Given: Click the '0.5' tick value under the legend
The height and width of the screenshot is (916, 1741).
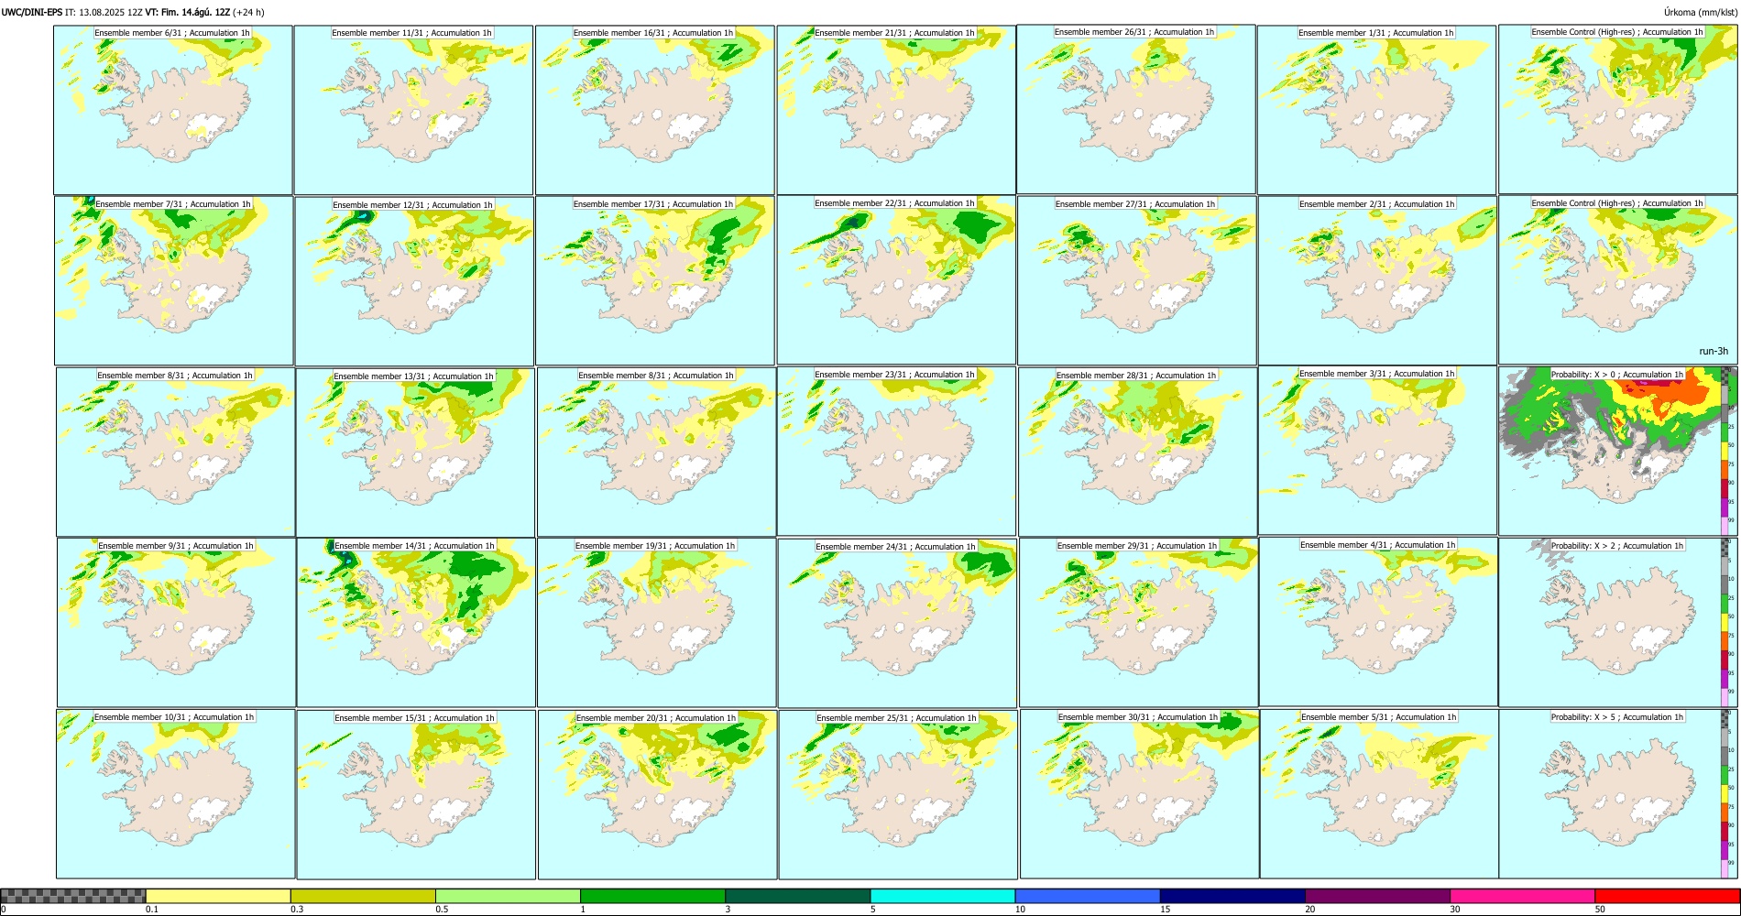Looking at the screenshot, I should (x=442, y=910).
